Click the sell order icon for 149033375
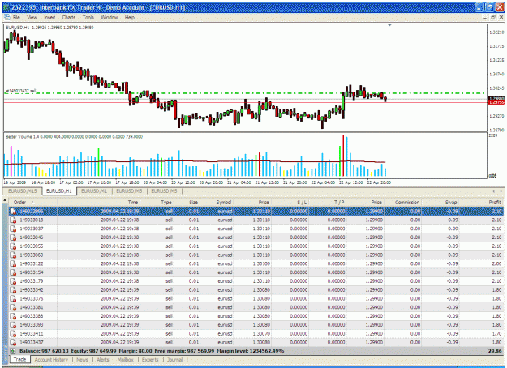Image resolution: width=507 pixels, height=368 pixels. point(13,298)
